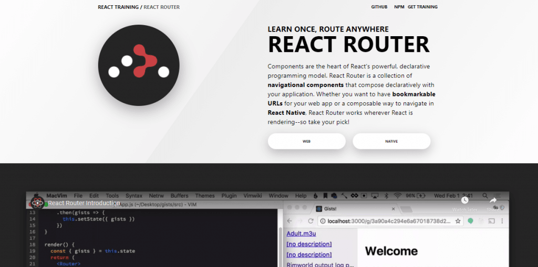Screen dimensions: 538x267
Task: Open the Share option on video
Action: [493, 204]
